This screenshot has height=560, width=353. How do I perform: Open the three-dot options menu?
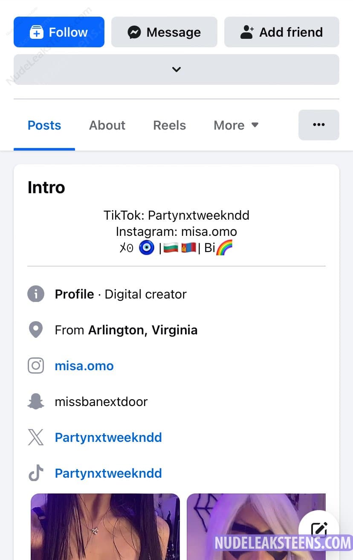318,125
